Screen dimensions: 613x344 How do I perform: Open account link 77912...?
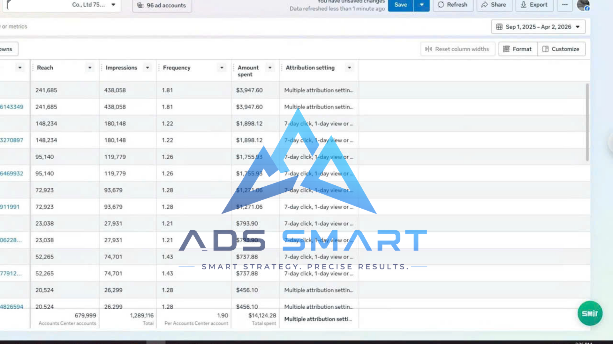(x=11, y=273)
